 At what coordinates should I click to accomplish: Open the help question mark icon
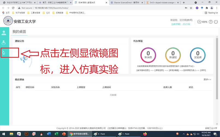(210, 22)
